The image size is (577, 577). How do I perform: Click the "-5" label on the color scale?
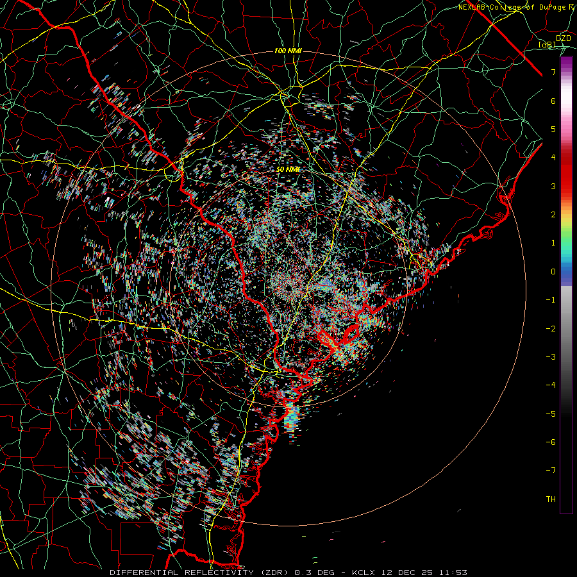coord(551,414)
